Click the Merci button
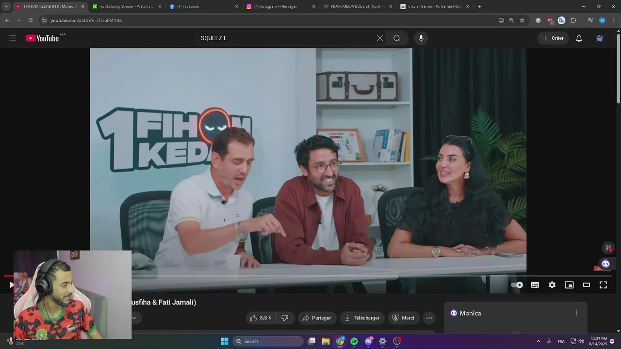The width and height of the screenshot is (621, 349). [x=403, y=318]
